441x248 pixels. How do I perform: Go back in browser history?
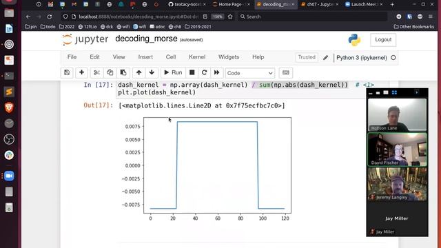(x=28, y=17)
